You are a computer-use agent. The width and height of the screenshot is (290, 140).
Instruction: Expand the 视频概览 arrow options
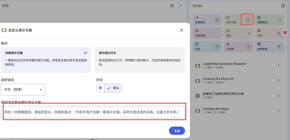click(280, 20)
